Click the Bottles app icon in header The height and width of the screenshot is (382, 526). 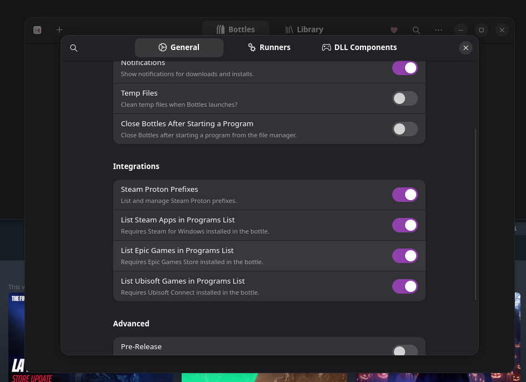(x=37, y=30)
